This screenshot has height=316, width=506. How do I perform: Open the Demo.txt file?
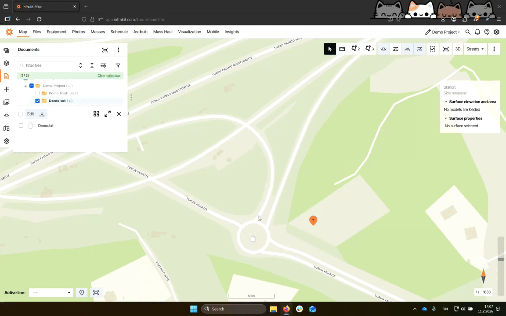click(46, 126)
